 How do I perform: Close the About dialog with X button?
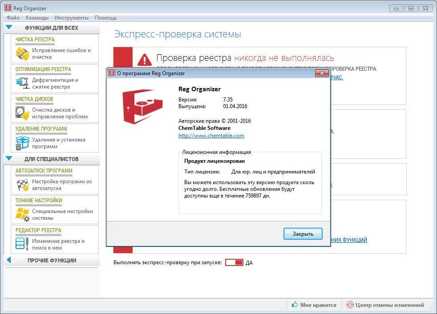[322, 73]
